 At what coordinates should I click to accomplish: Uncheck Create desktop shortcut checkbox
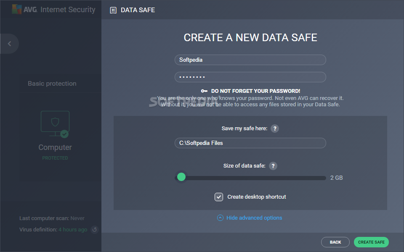(219, 197)
